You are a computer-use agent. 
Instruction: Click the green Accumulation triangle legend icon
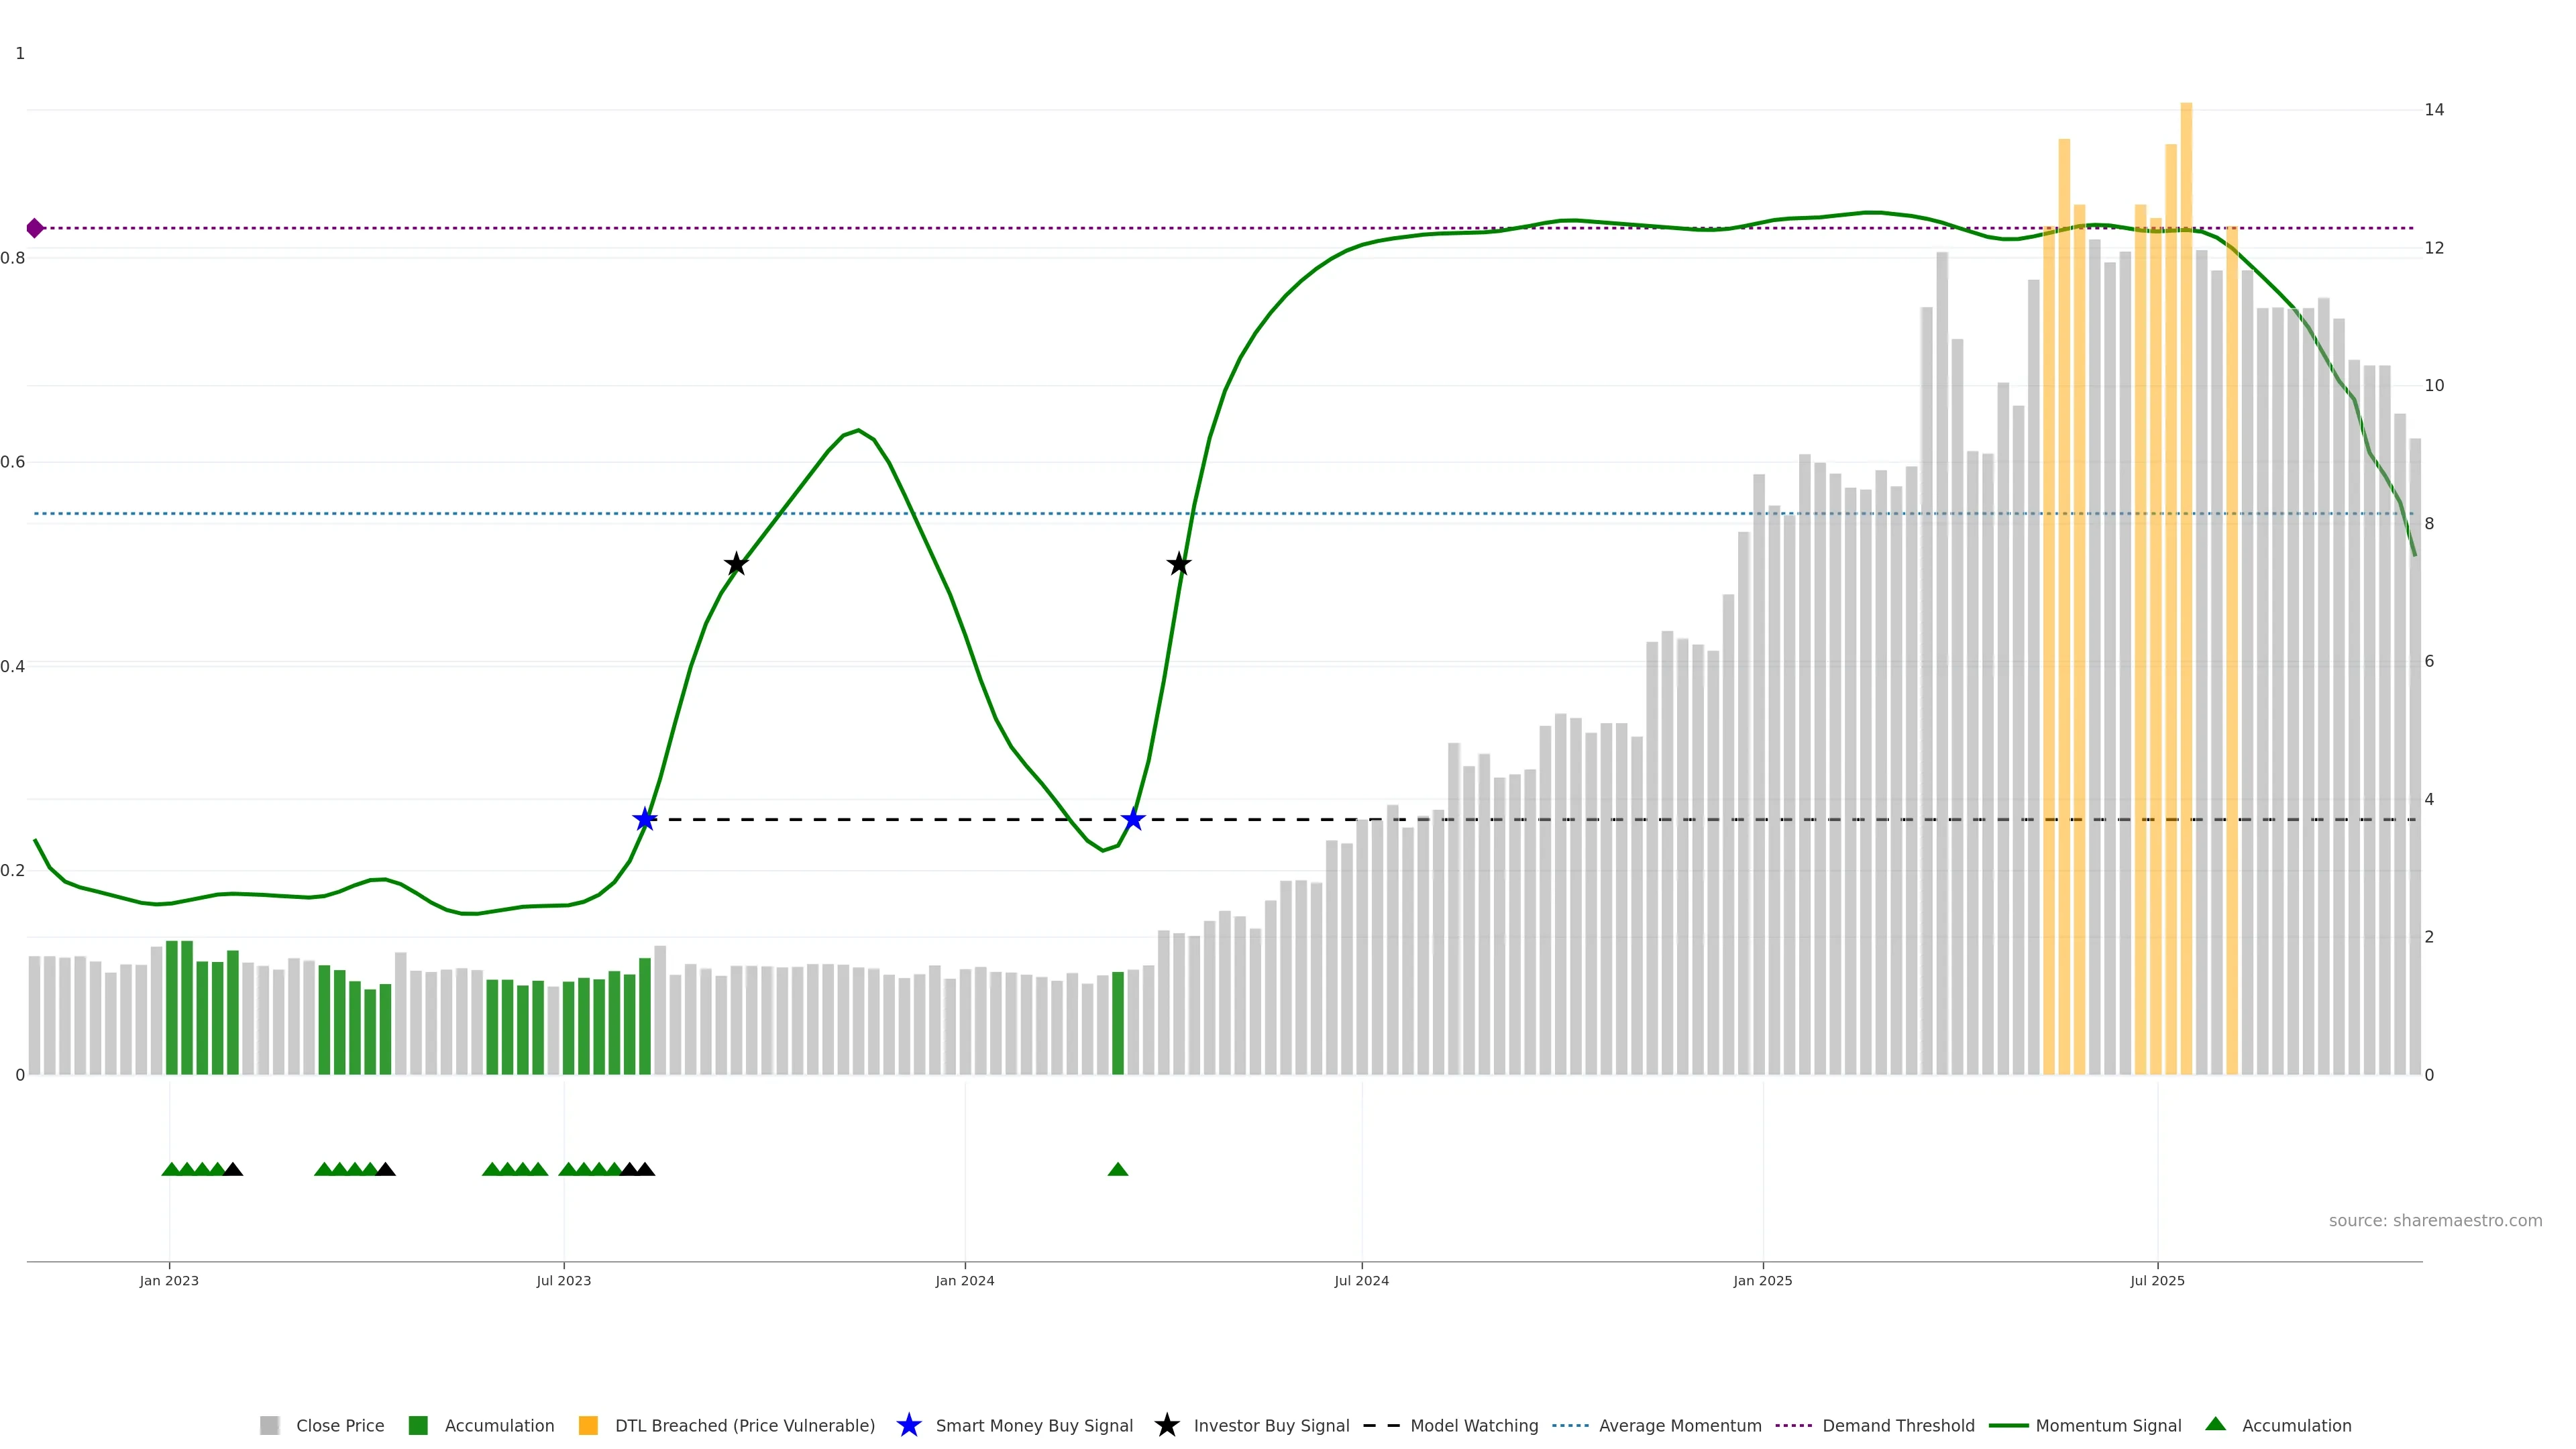(2215, 1424)
